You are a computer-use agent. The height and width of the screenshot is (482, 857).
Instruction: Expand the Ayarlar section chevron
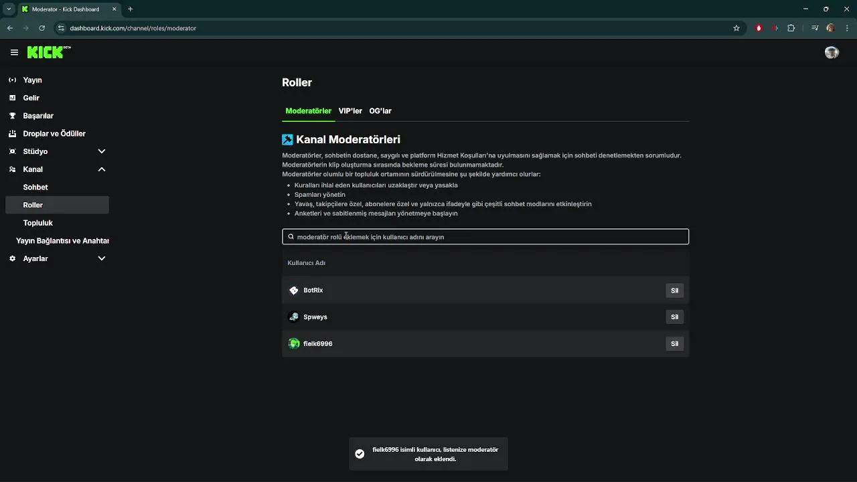102,258
